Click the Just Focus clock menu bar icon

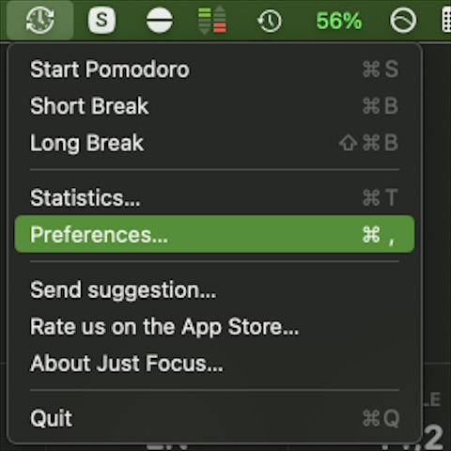point(40,21)
